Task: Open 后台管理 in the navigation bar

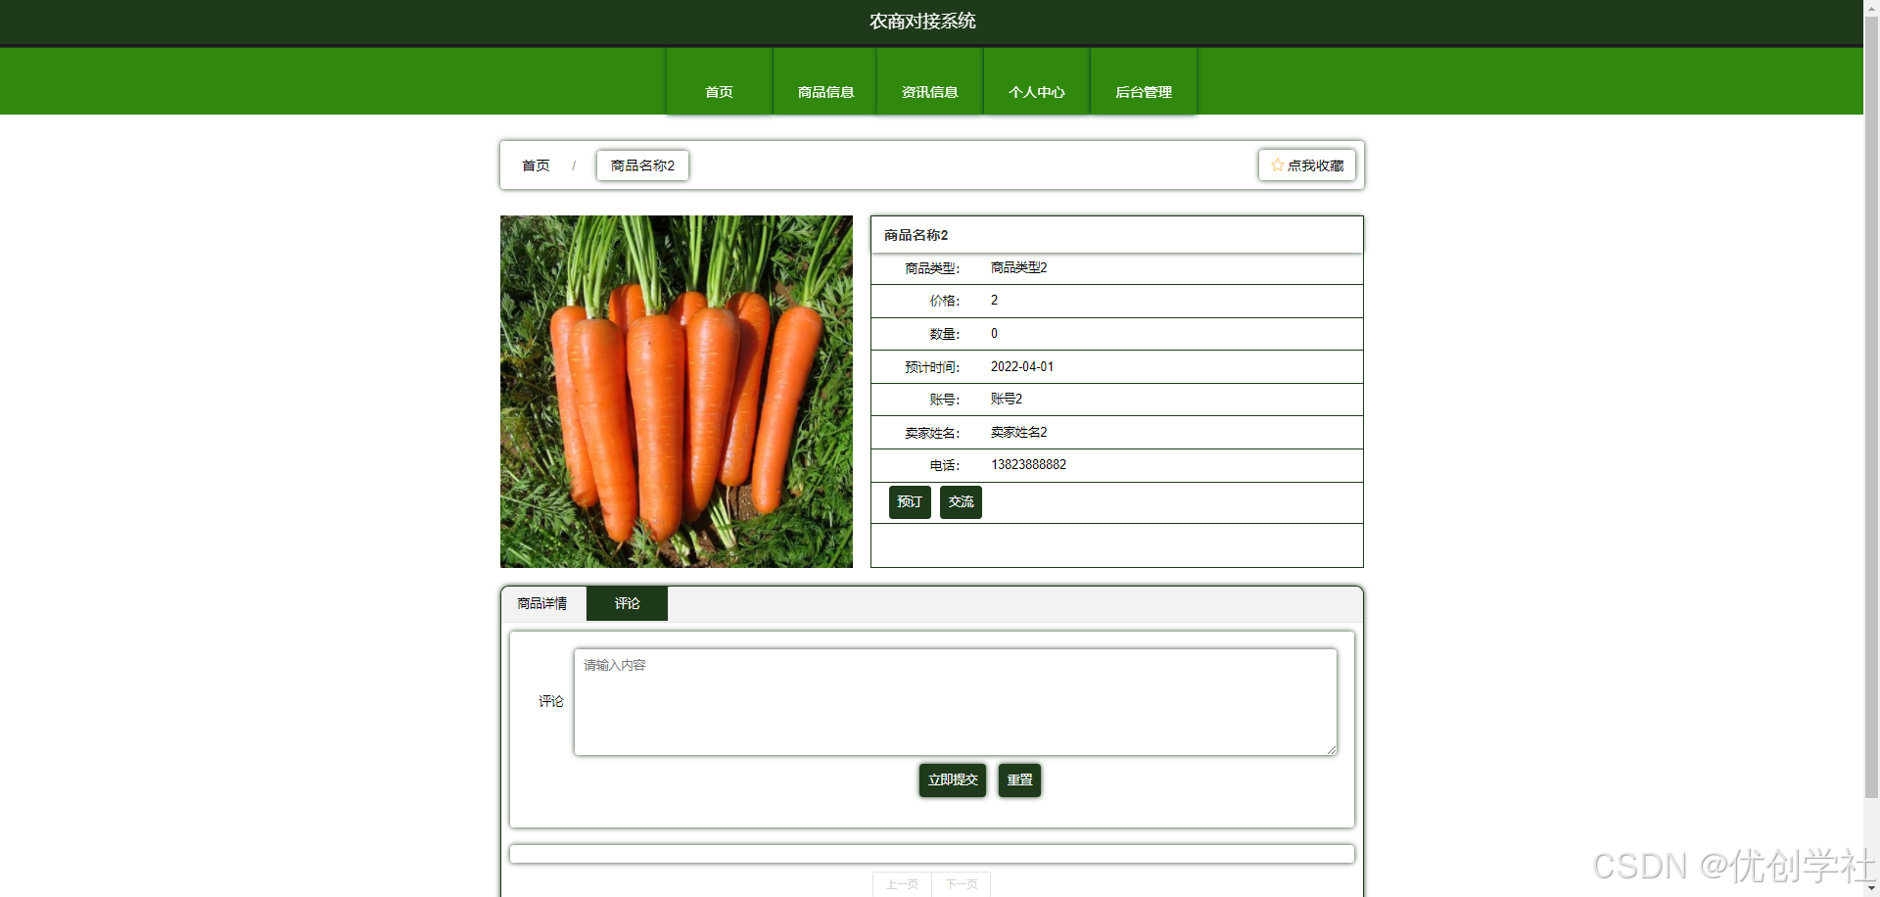Action: click(1144, 82)
